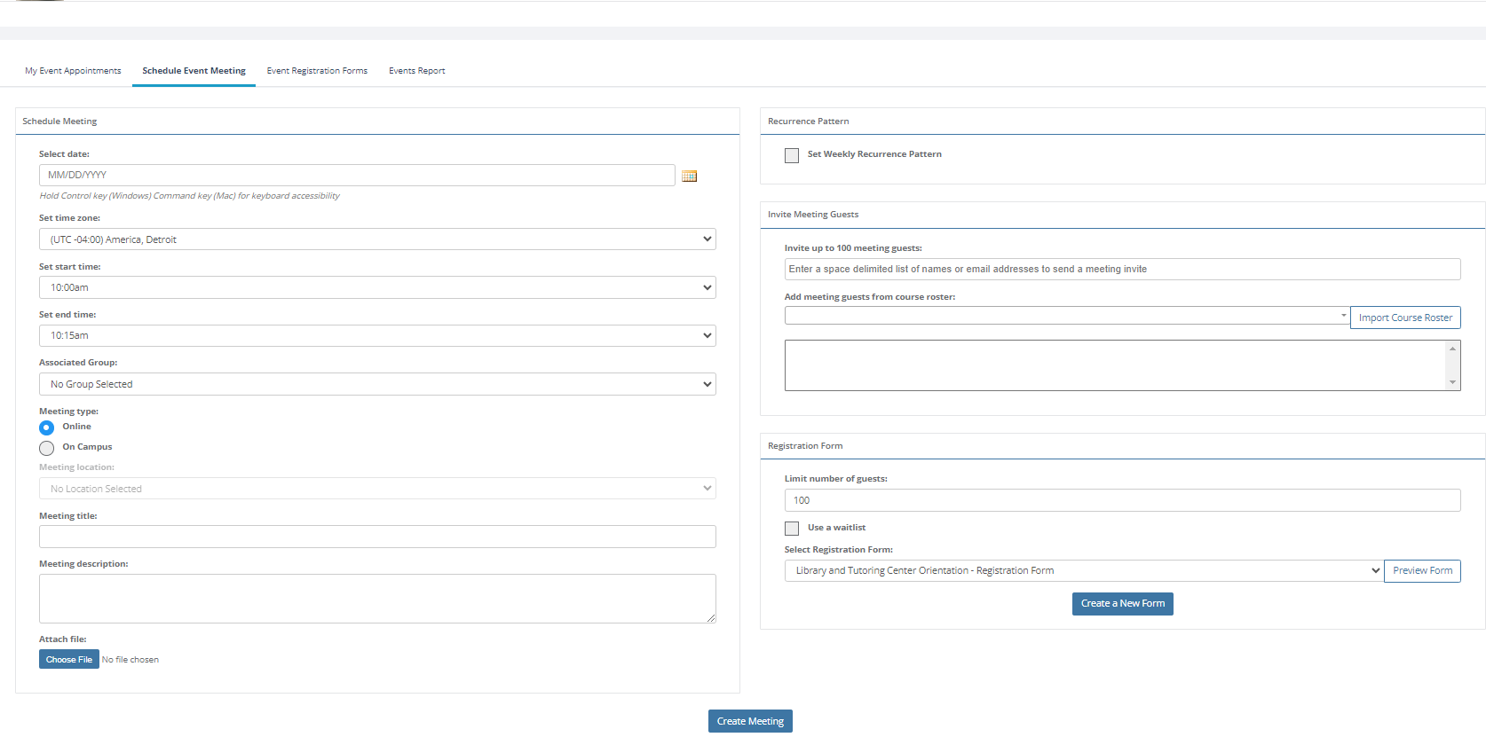Open the course roster combo box
Viewport: 1486px width, 745px height.
point(1066,316)
